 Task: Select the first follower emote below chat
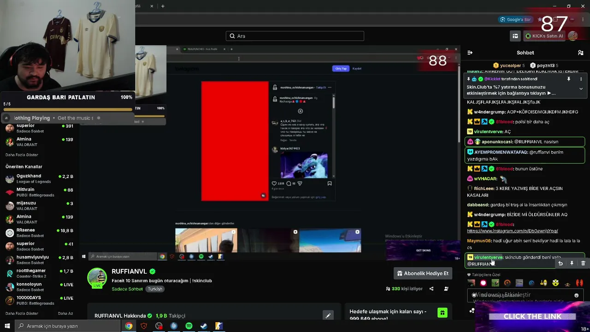tap(471, 283)
